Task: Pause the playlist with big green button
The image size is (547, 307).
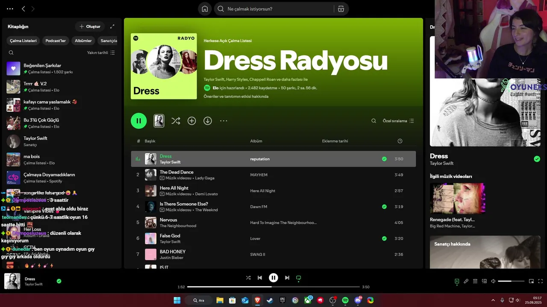Action: pos(138,121)
